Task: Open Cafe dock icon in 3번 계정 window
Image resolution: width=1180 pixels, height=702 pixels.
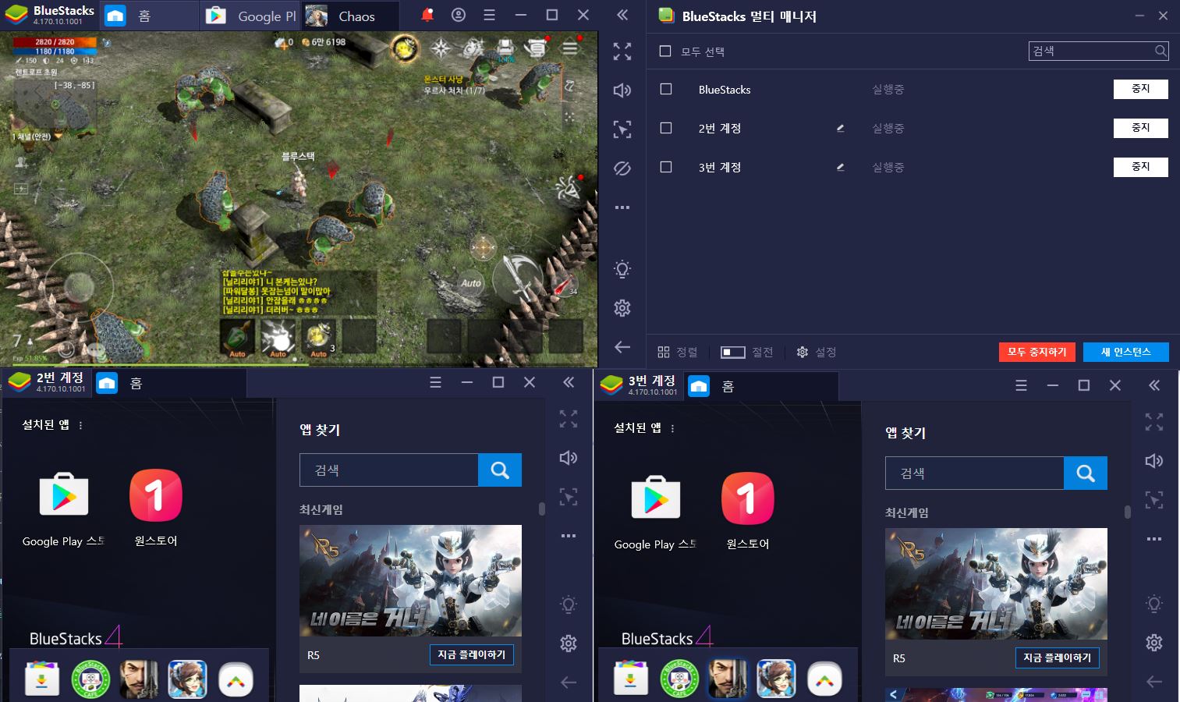Action: 679,679
